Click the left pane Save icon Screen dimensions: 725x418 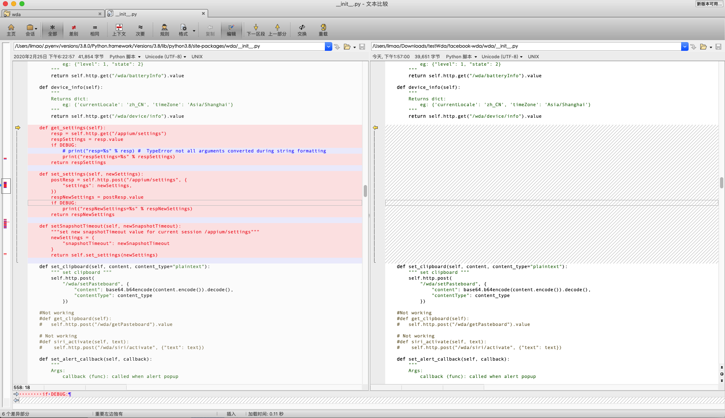(x=362, y=47)
